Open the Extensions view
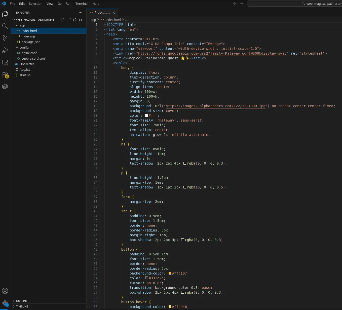The image size is (342, 310). pyautogui.click(x=5, y=75)
